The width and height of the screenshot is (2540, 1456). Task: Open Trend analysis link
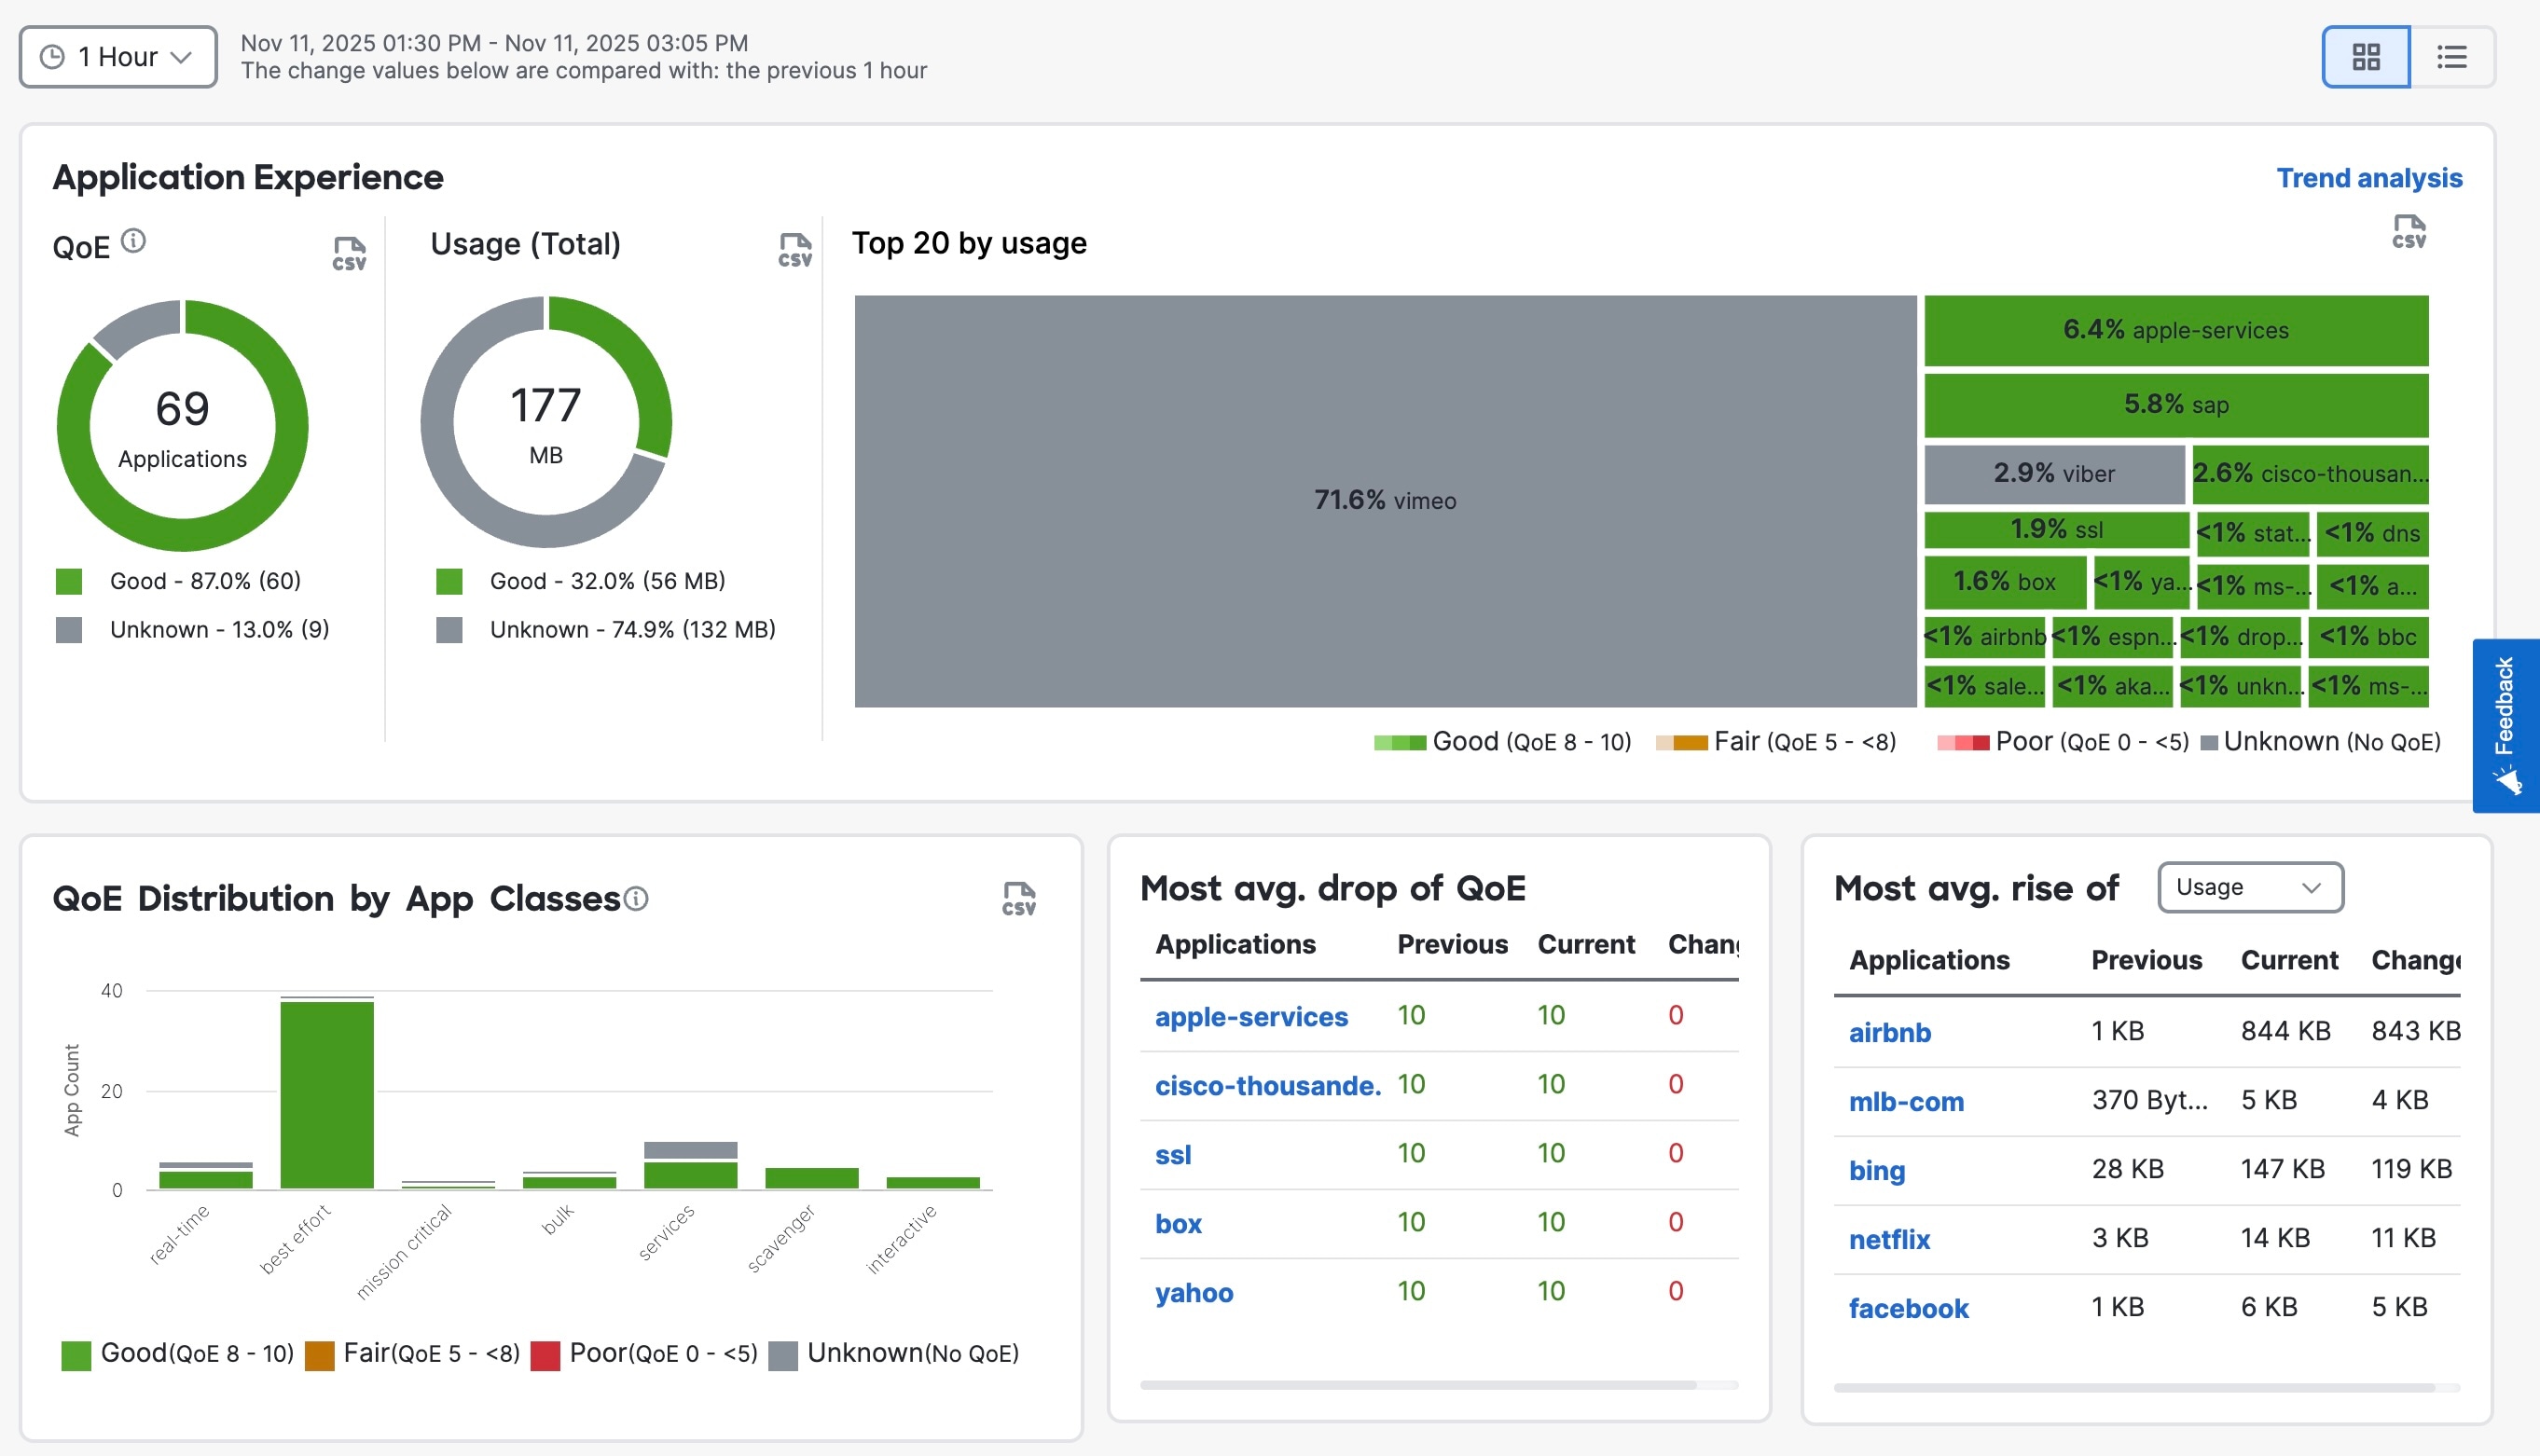tap(2368, 178)
